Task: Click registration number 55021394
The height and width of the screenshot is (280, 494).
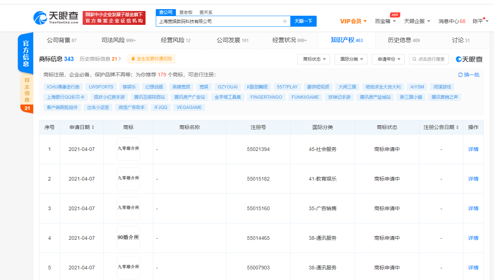Action: [258, 149]
